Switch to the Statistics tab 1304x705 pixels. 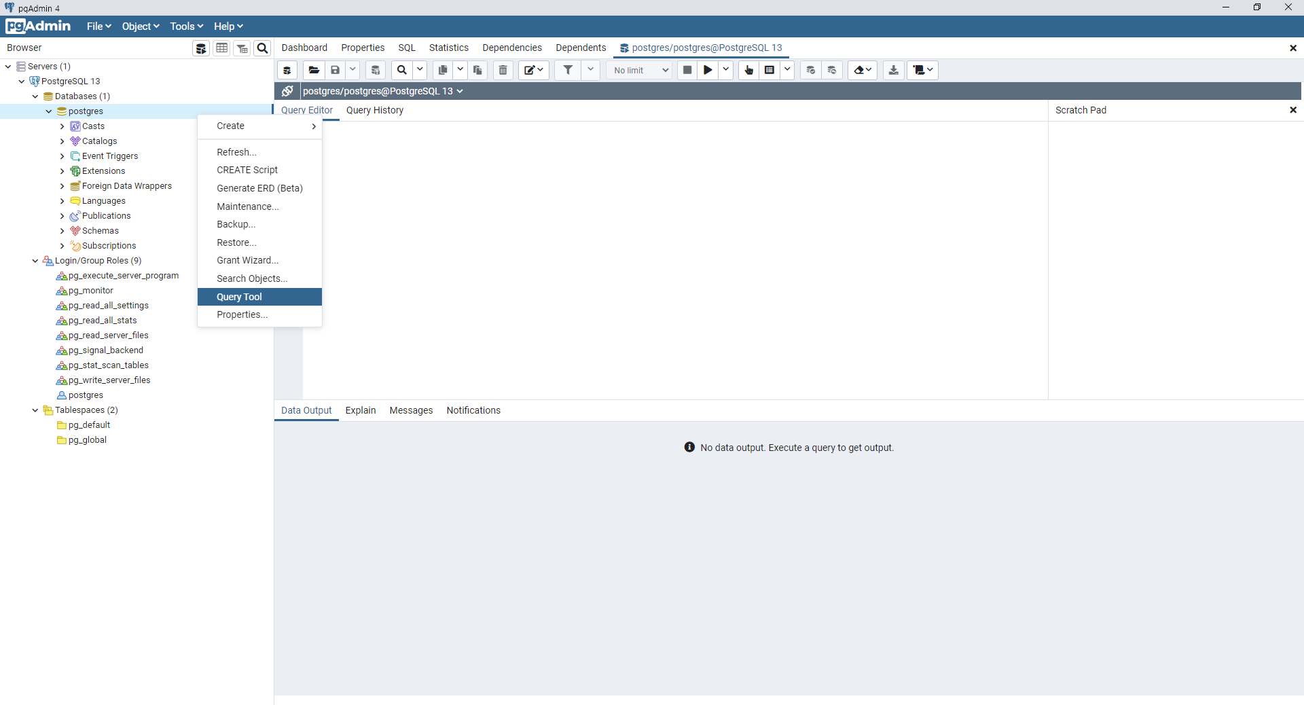pos(449,48)
